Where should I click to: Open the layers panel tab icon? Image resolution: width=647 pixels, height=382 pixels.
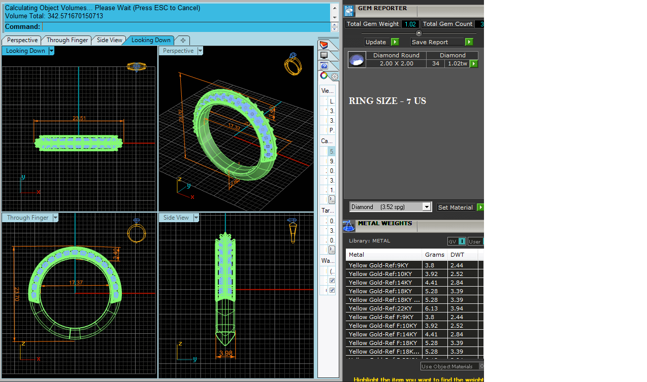point(324,46)
